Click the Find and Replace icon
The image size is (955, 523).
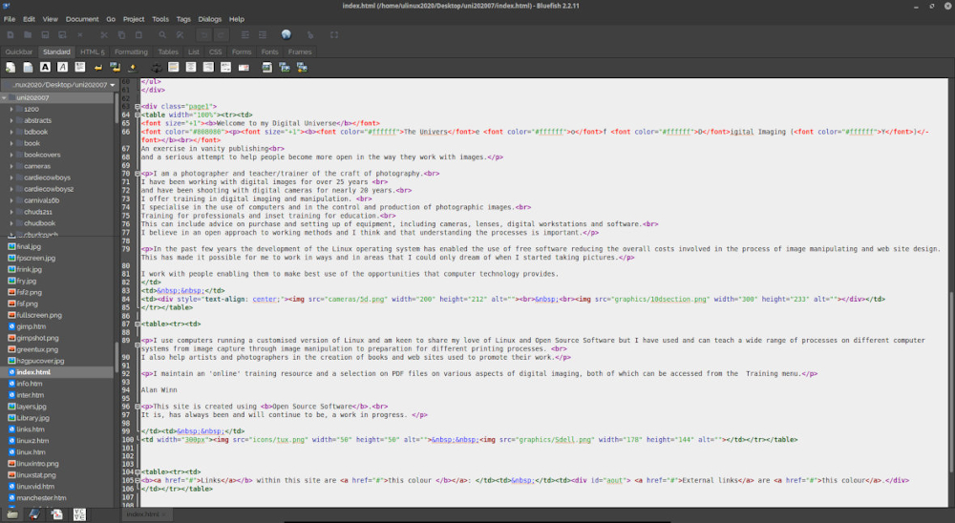point(180,34)
